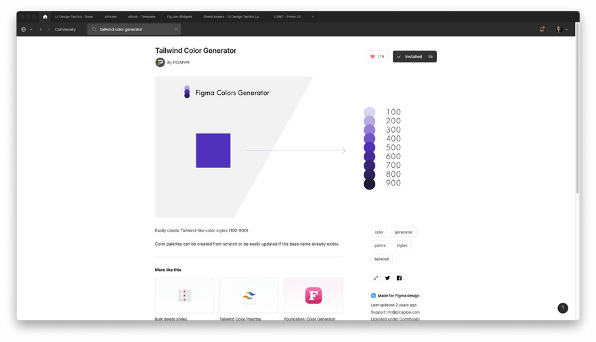Click the Community breadcrumb
Screen dimensions: 596x342
pyautogui.click(x=66, y=29)
